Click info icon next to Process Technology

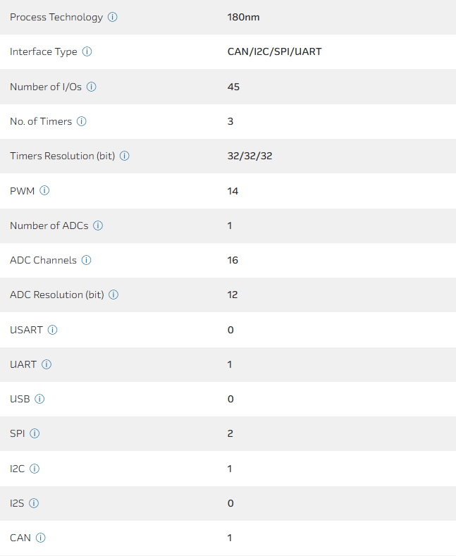[113, 17]
